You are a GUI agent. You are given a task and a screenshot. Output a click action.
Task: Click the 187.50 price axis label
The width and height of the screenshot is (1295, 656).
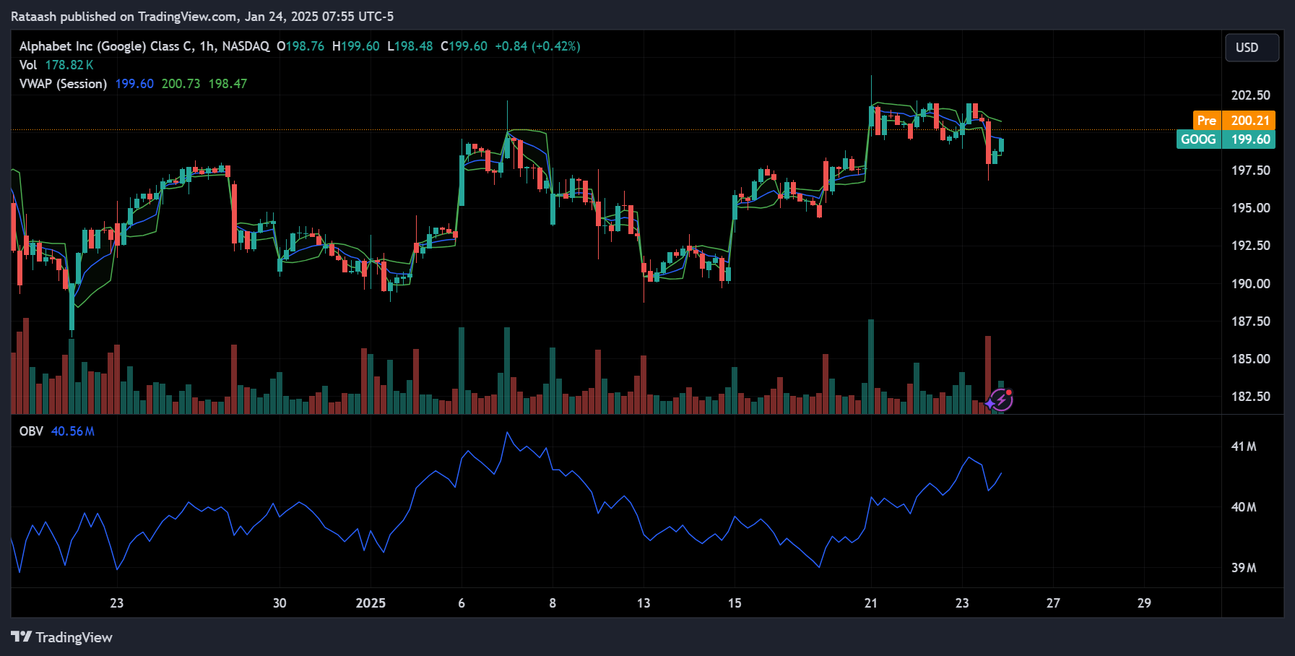point(1251,321)
